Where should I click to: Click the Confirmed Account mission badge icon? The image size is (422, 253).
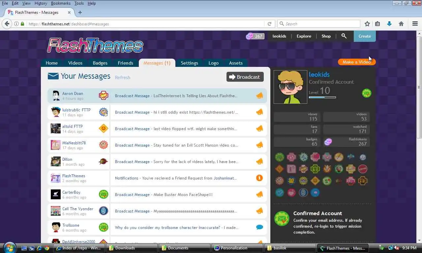(x=282, y=219)
